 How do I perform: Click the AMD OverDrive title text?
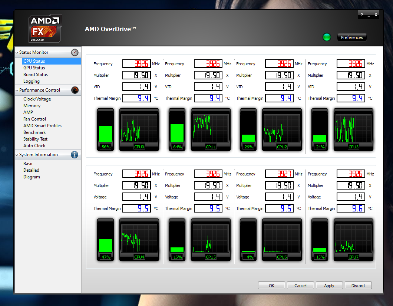(110, 29)
